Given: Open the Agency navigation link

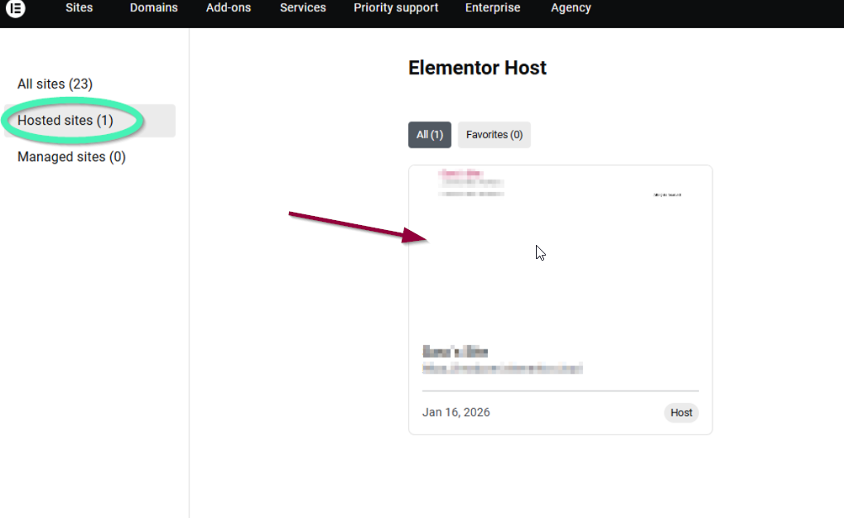Looking at the screenshot, I should point(571,7).
